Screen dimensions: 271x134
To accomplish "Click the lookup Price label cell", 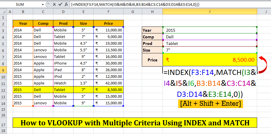I will coord(152,60).
